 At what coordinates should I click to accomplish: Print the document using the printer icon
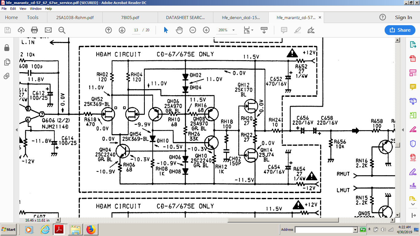coord(34,30)
